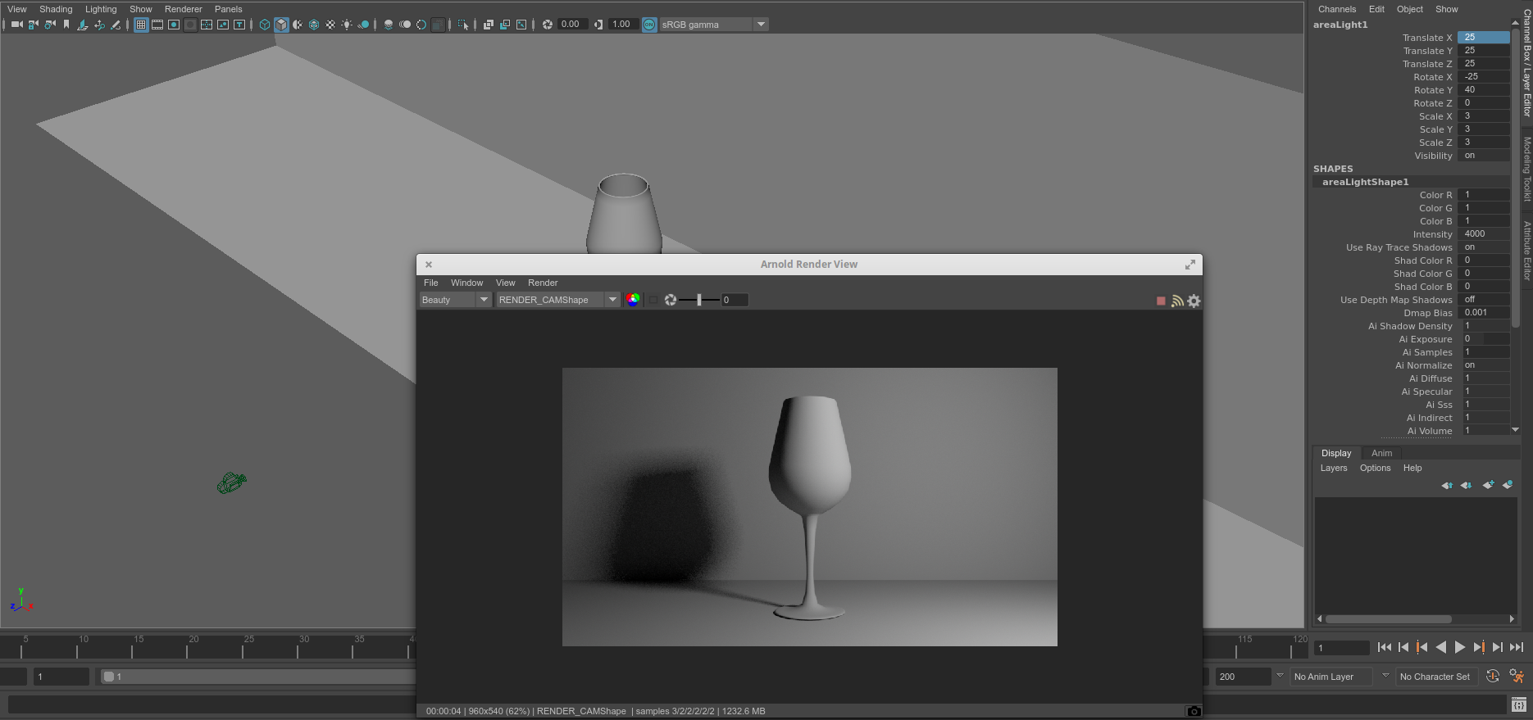Click the smooth shade all cube icon
1533x720 pixels.
281,25
